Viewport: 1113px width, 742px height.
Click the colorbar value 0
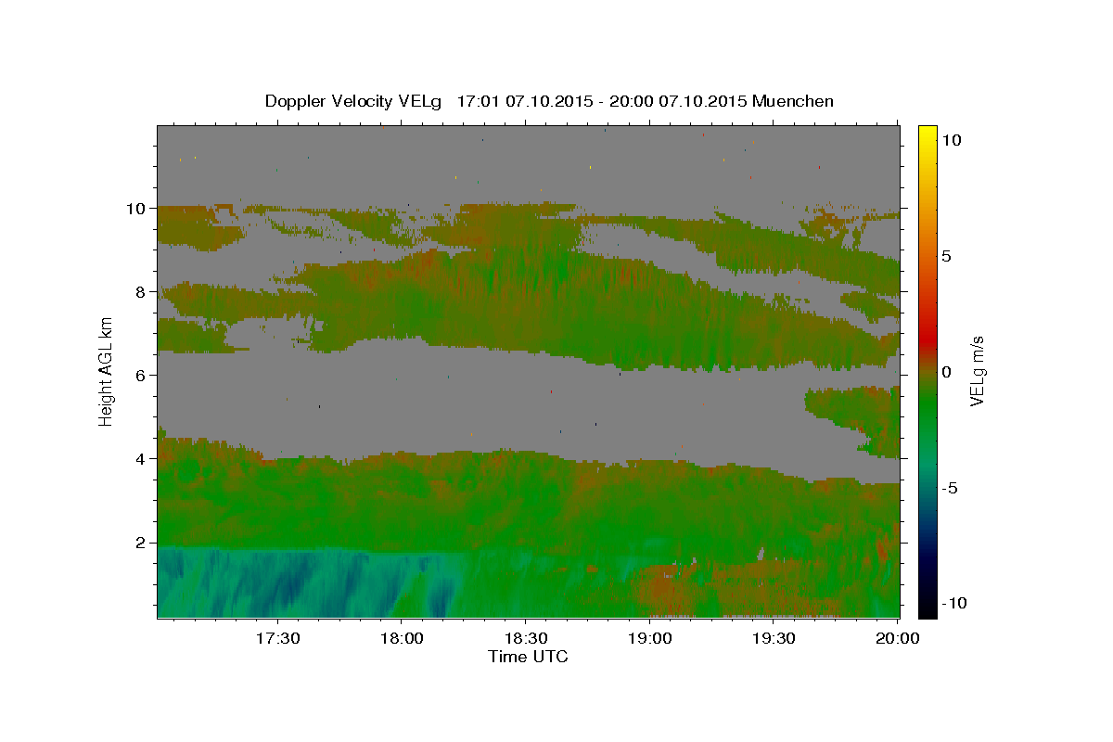pyautogui.click(x=946, y=372)
